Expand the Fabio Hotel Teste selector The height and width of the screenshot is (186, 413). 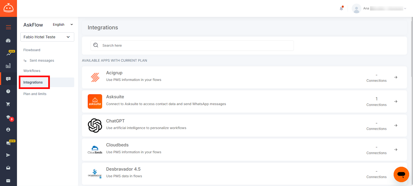(47, 37)
